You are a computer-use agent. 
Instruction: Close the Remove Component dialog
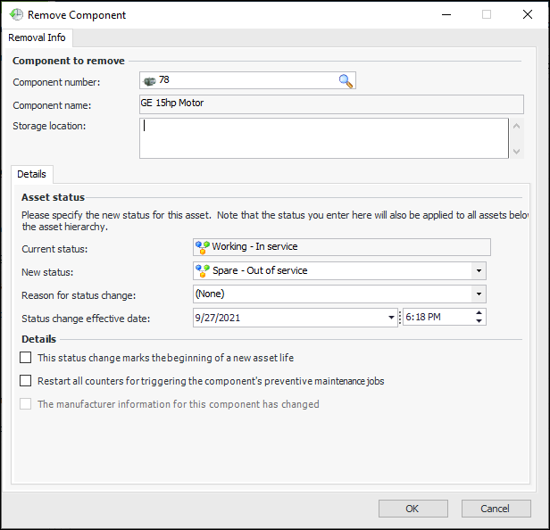pyautogui.click(x=527, y=15)
